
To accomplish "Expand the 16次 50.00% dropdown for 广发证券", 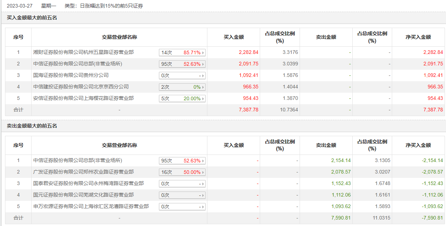I will [182, 172].
